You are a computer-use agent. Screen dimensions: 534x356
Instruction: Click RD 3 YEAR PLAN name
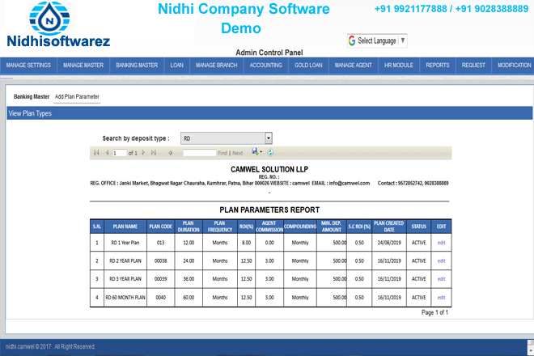(x=125, y=279)
